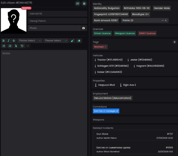The image size is (178, 156).
Task: Toggle the Driver Licence
Action: click(x=102, y=33)
